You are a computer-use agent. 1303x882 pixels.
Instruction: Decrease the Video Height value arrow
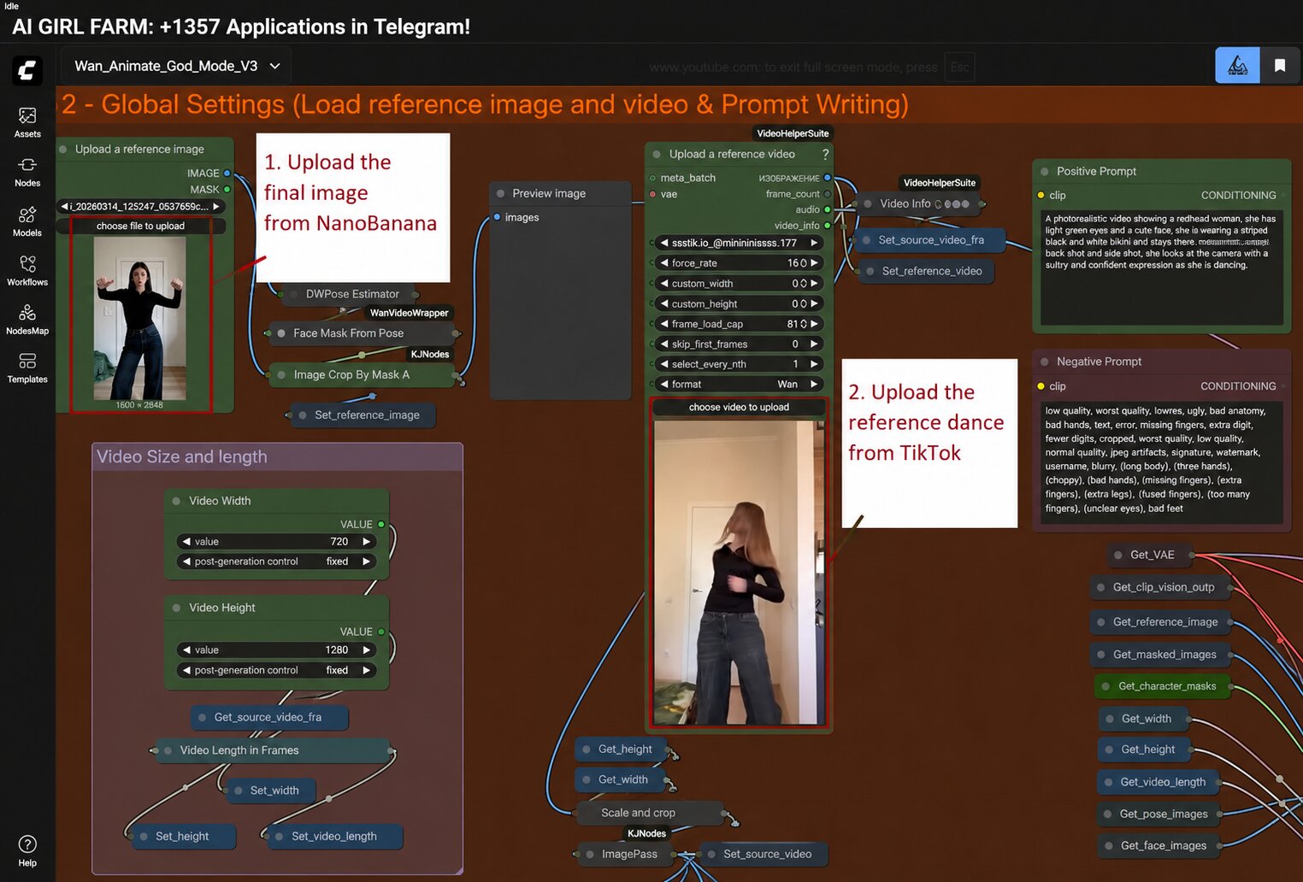tap(186, 650)
